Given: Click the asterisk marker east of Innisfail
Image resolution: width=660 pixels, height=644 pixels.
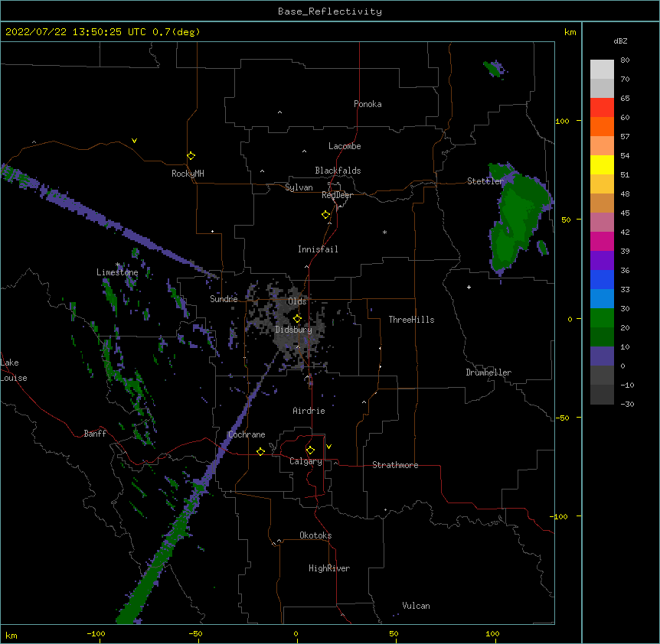Looking at the screenshot, I should coord(384,232).
